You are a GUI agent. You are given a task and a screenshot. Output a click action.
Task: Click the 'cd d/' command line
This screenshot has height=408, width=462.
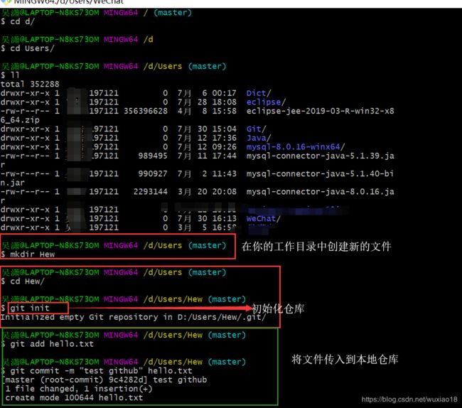18,21
